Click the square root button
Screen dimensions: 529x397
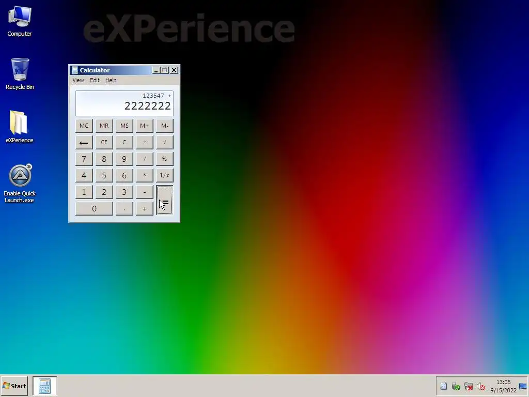click(x=165, y=142)
